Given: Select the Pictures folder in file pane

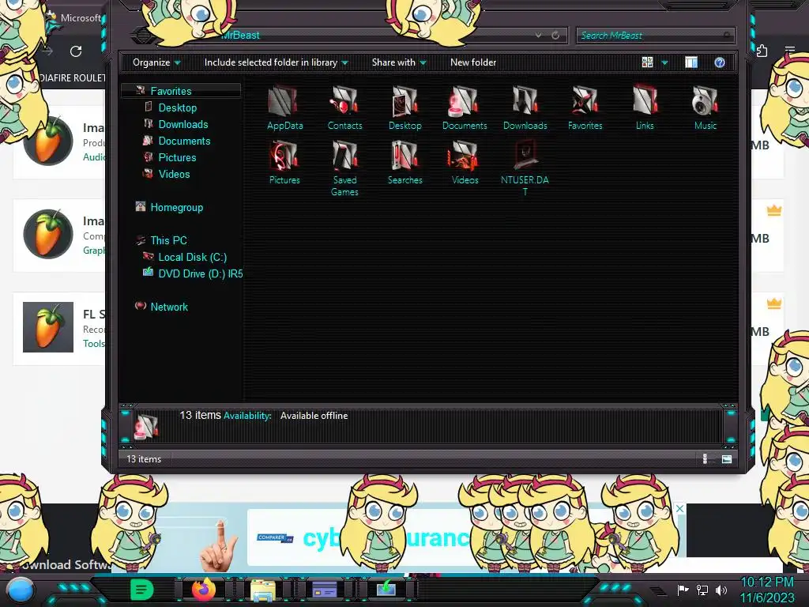Looking at the screenshot, I should point(284,156).
